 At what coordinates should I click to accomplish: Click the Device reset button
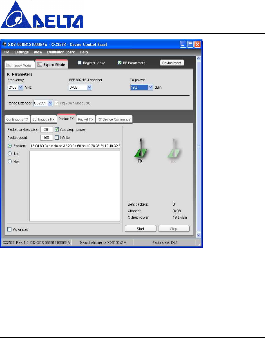(172, 63)
